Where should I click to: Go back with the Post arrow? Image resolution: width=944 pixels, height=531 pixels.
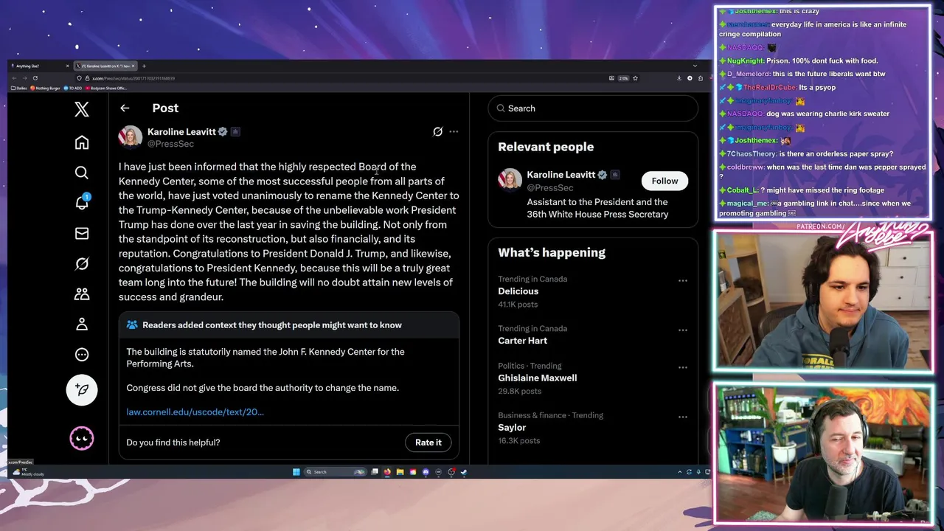pyautogui.click(x=125, y=108)
